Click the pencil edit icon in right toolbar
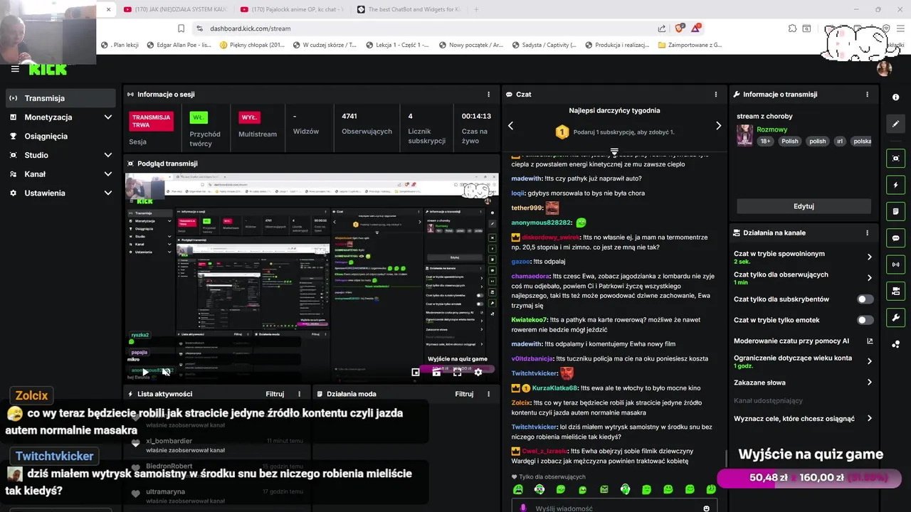 point(895,124)
